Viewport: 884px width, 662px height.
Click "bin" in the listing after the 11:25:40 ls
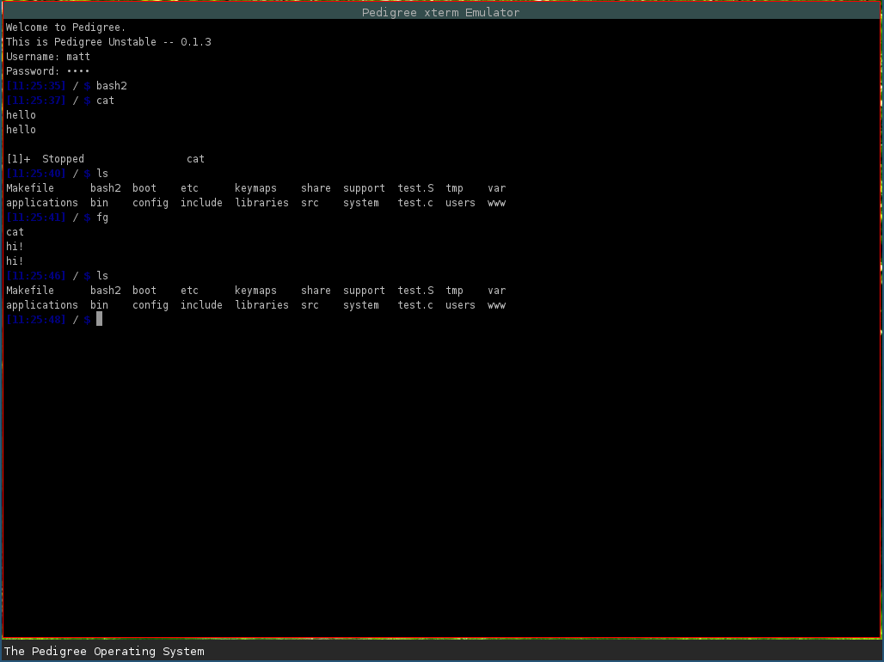pyautogui.click(x=99, y=203)
